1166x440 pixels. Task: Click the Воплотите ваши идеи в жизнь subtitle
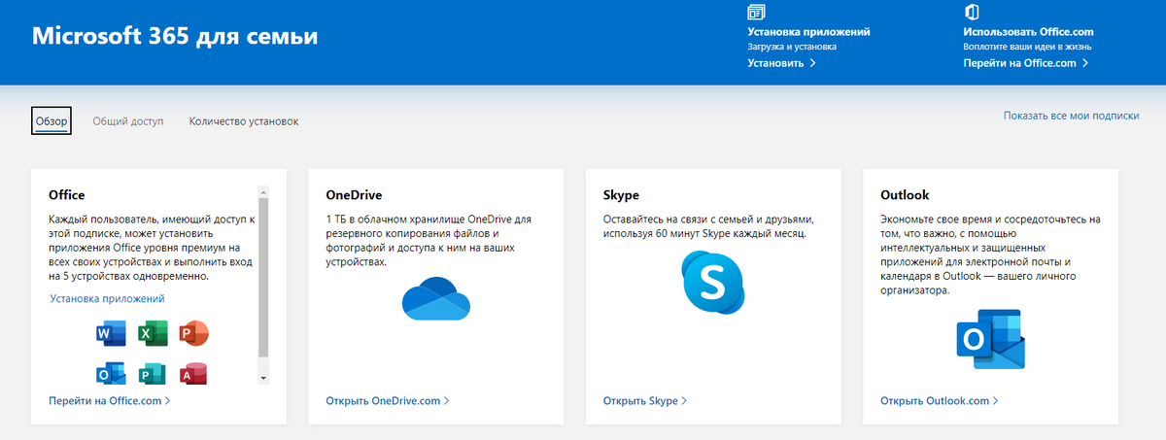[x=1028, y=46]
